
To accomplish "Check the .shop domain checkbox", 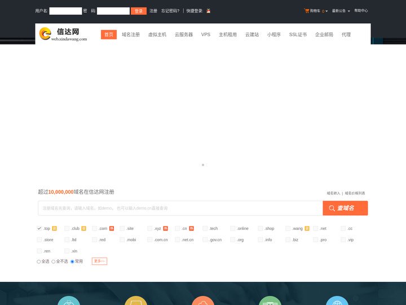I will [x=260, y=229].
